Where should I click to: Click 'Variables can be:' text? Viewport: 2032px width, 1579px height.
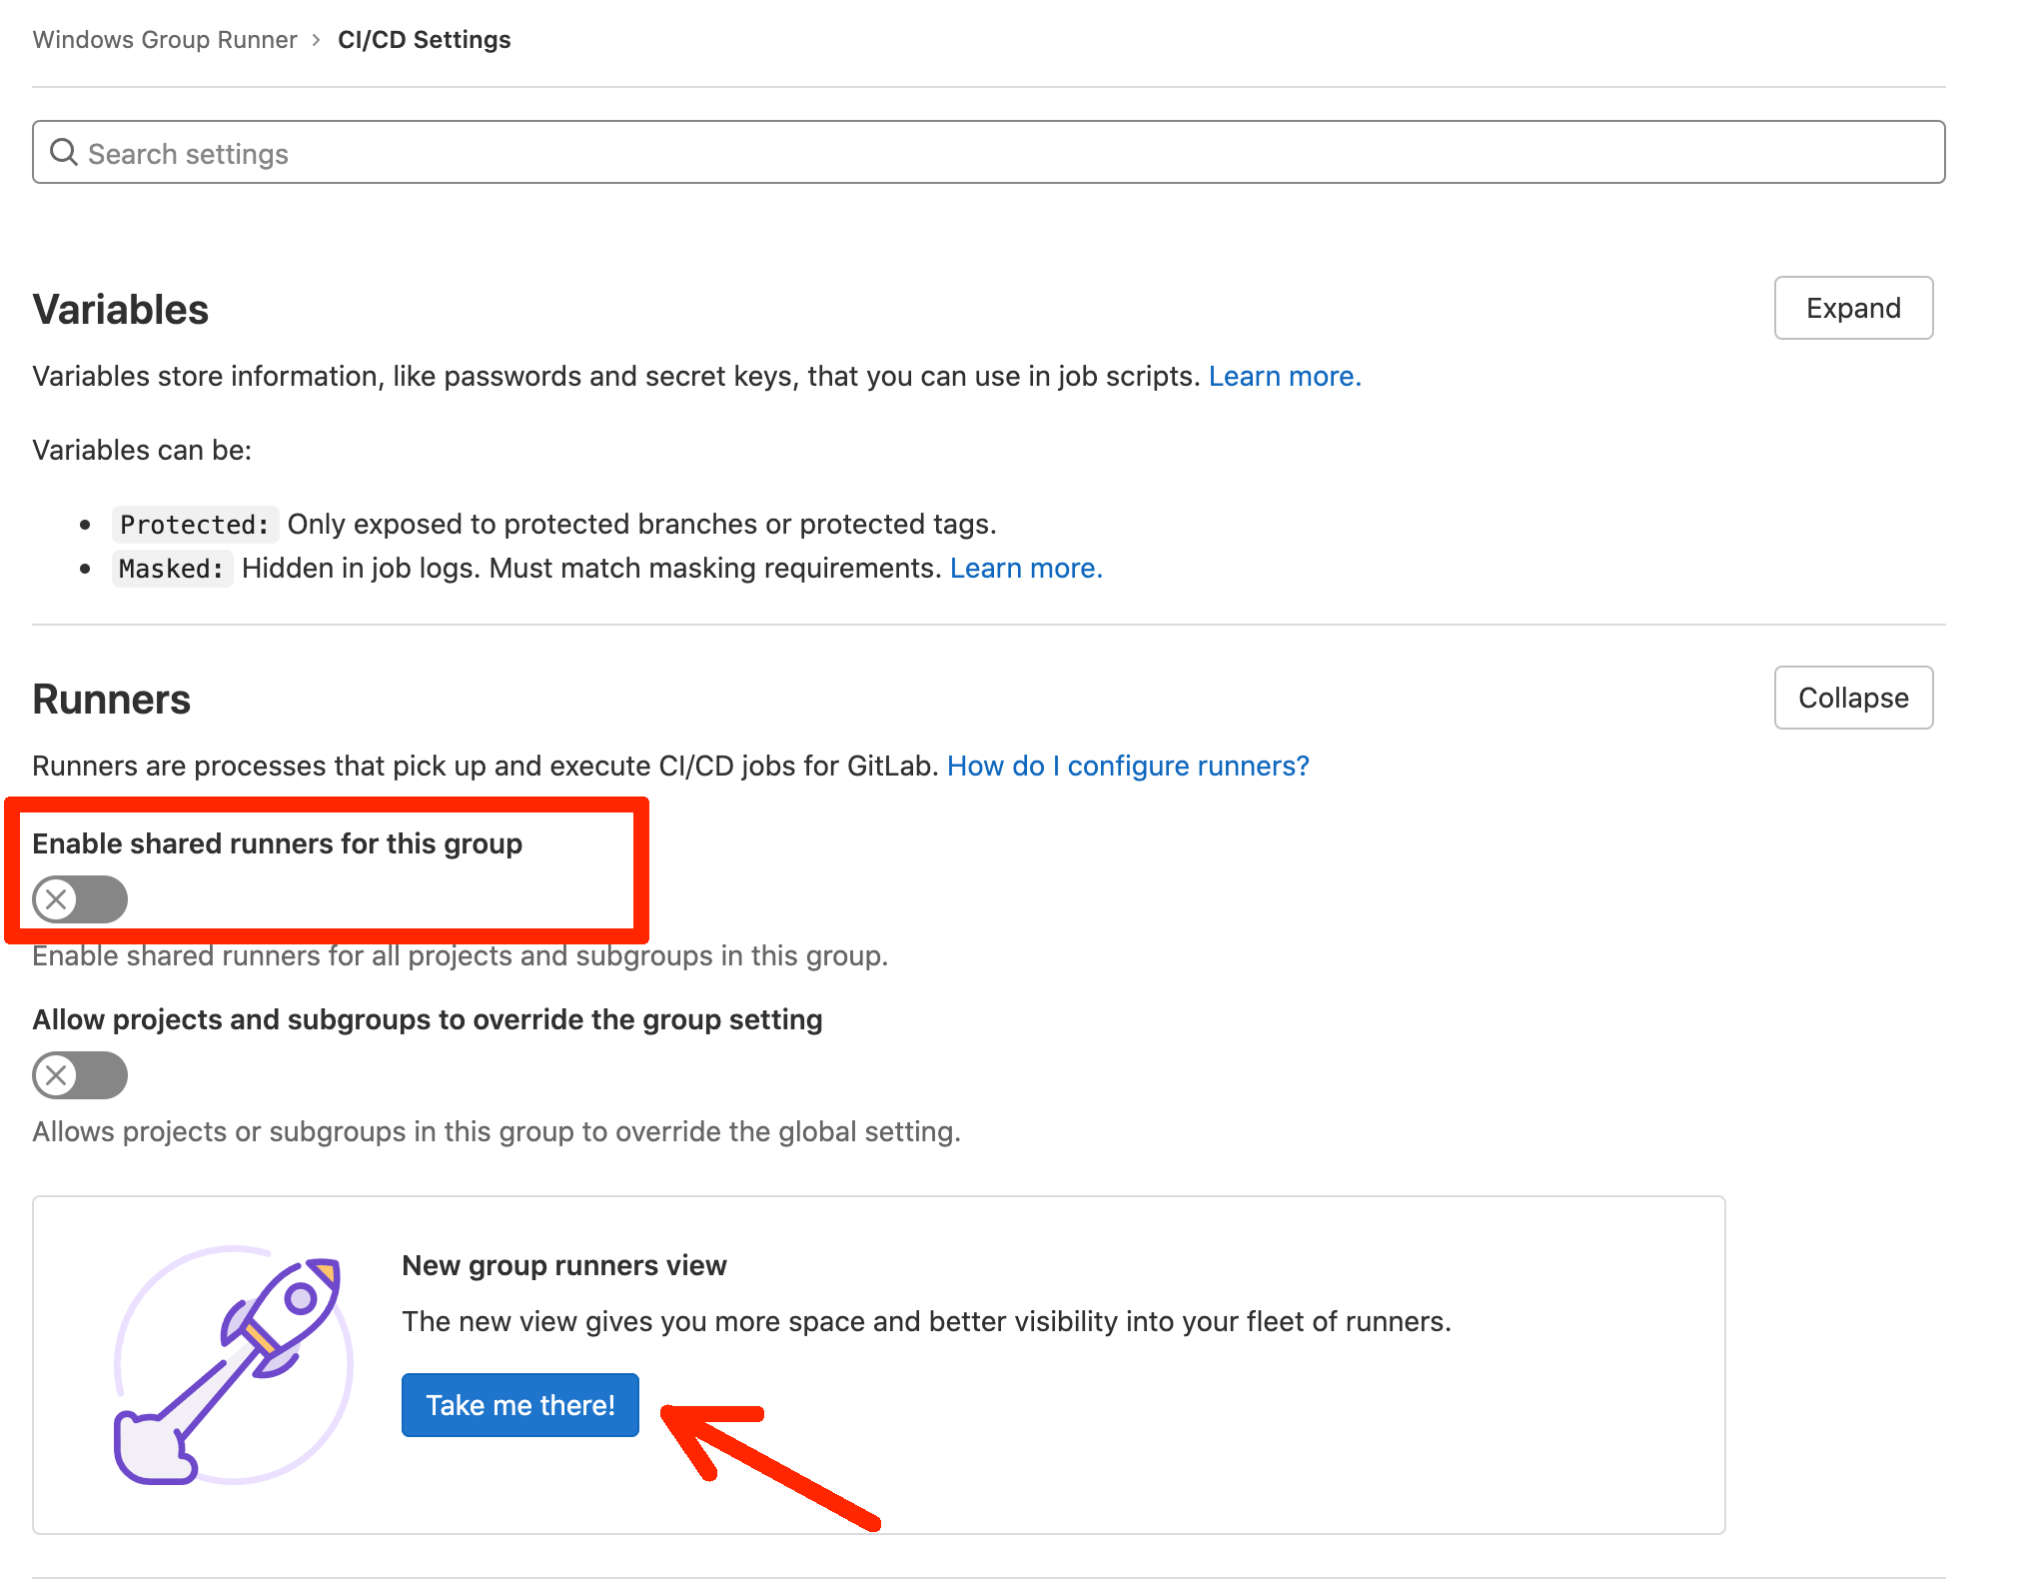142,450
